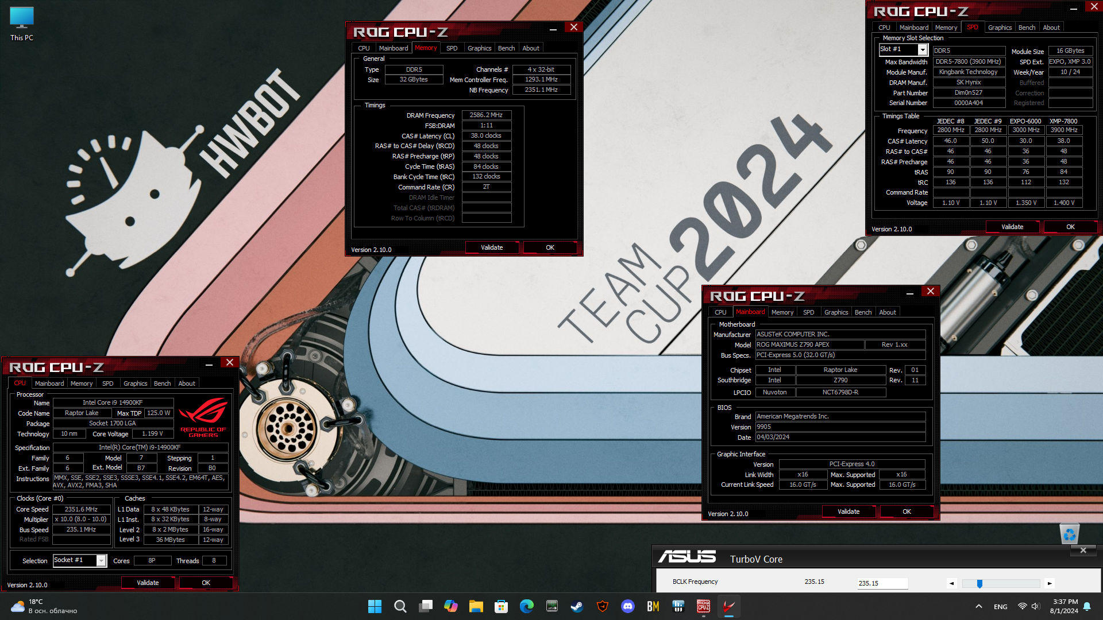Open the About tab in CPU window

pos(187,383)
